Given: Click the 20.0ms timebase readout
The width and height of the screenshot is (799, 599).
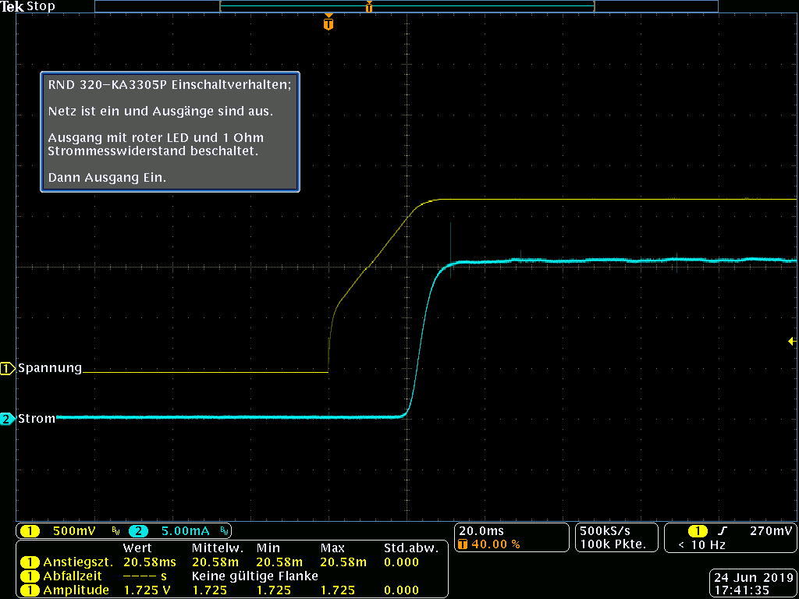Looking at the screenshot, I should point(481,531).
